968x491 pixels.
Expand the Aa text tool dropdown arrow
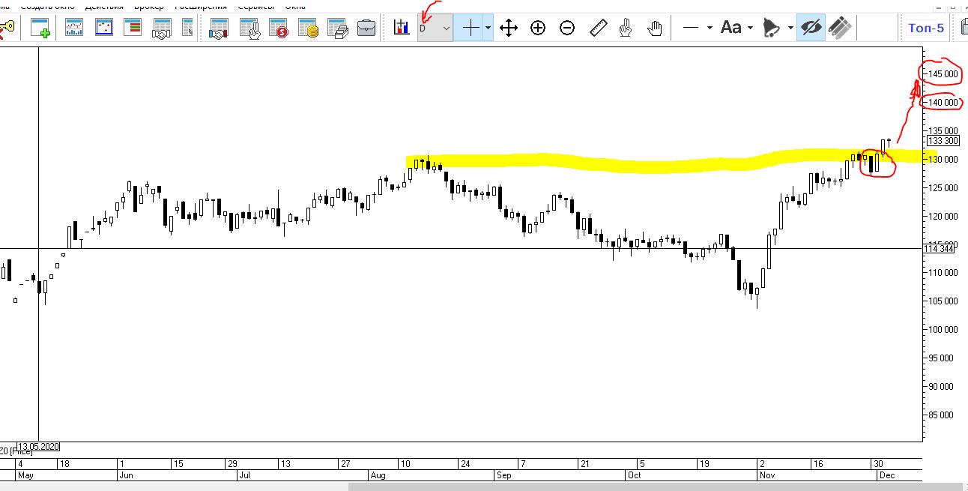pyautogui.click(x=750, y=28)
